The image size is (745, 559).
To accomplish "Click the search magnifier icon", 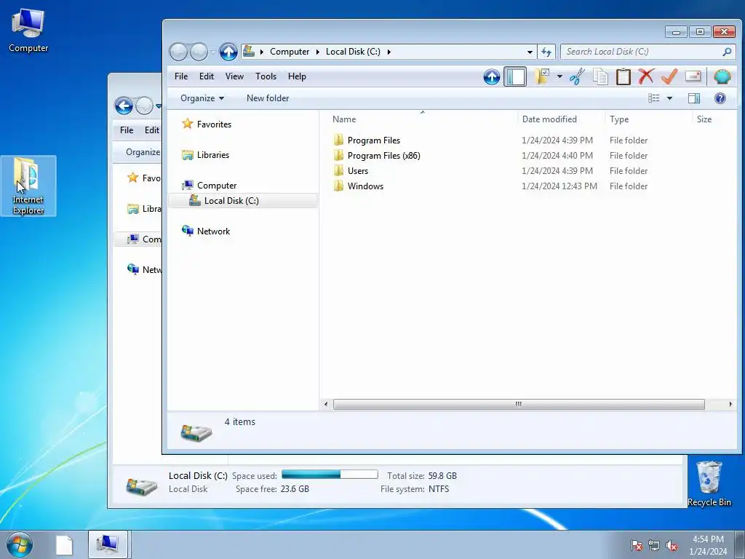I will click(x=727, y=52).
